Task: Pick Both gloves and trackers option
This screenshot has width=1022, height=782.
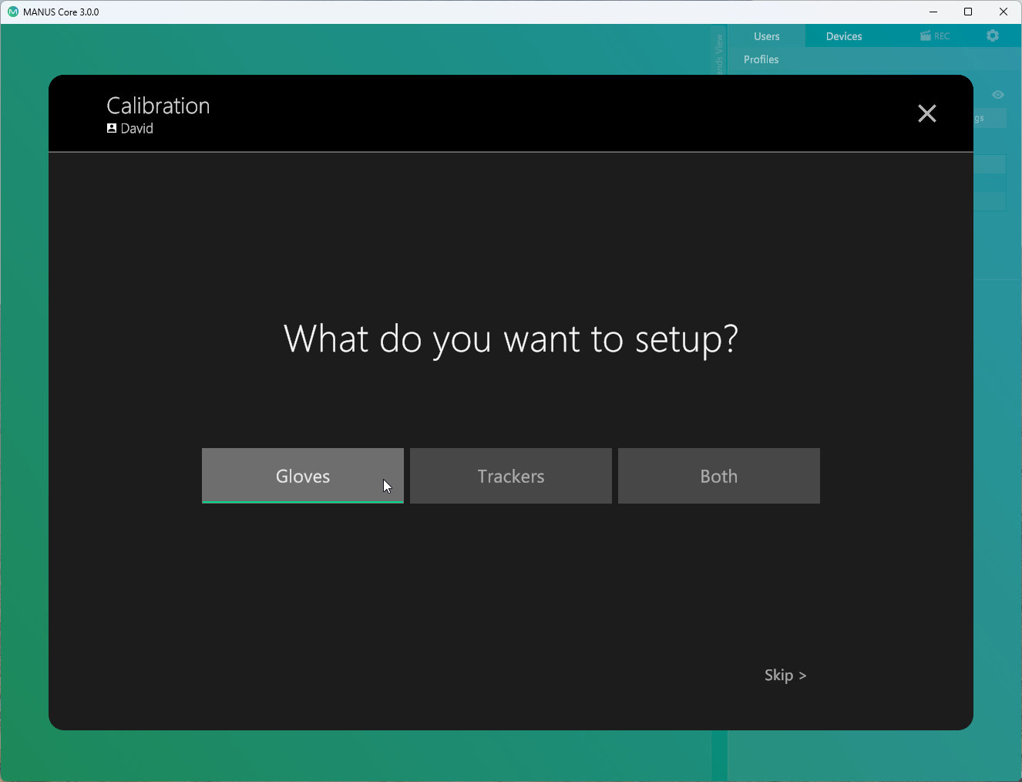Action: pyautogui.click(x=718, y=476)
